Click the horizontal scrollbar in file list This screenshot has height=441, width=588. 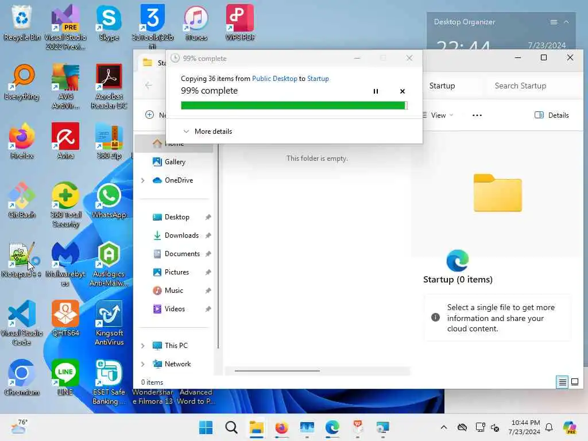pyautogui.click(x=277, y=371)
